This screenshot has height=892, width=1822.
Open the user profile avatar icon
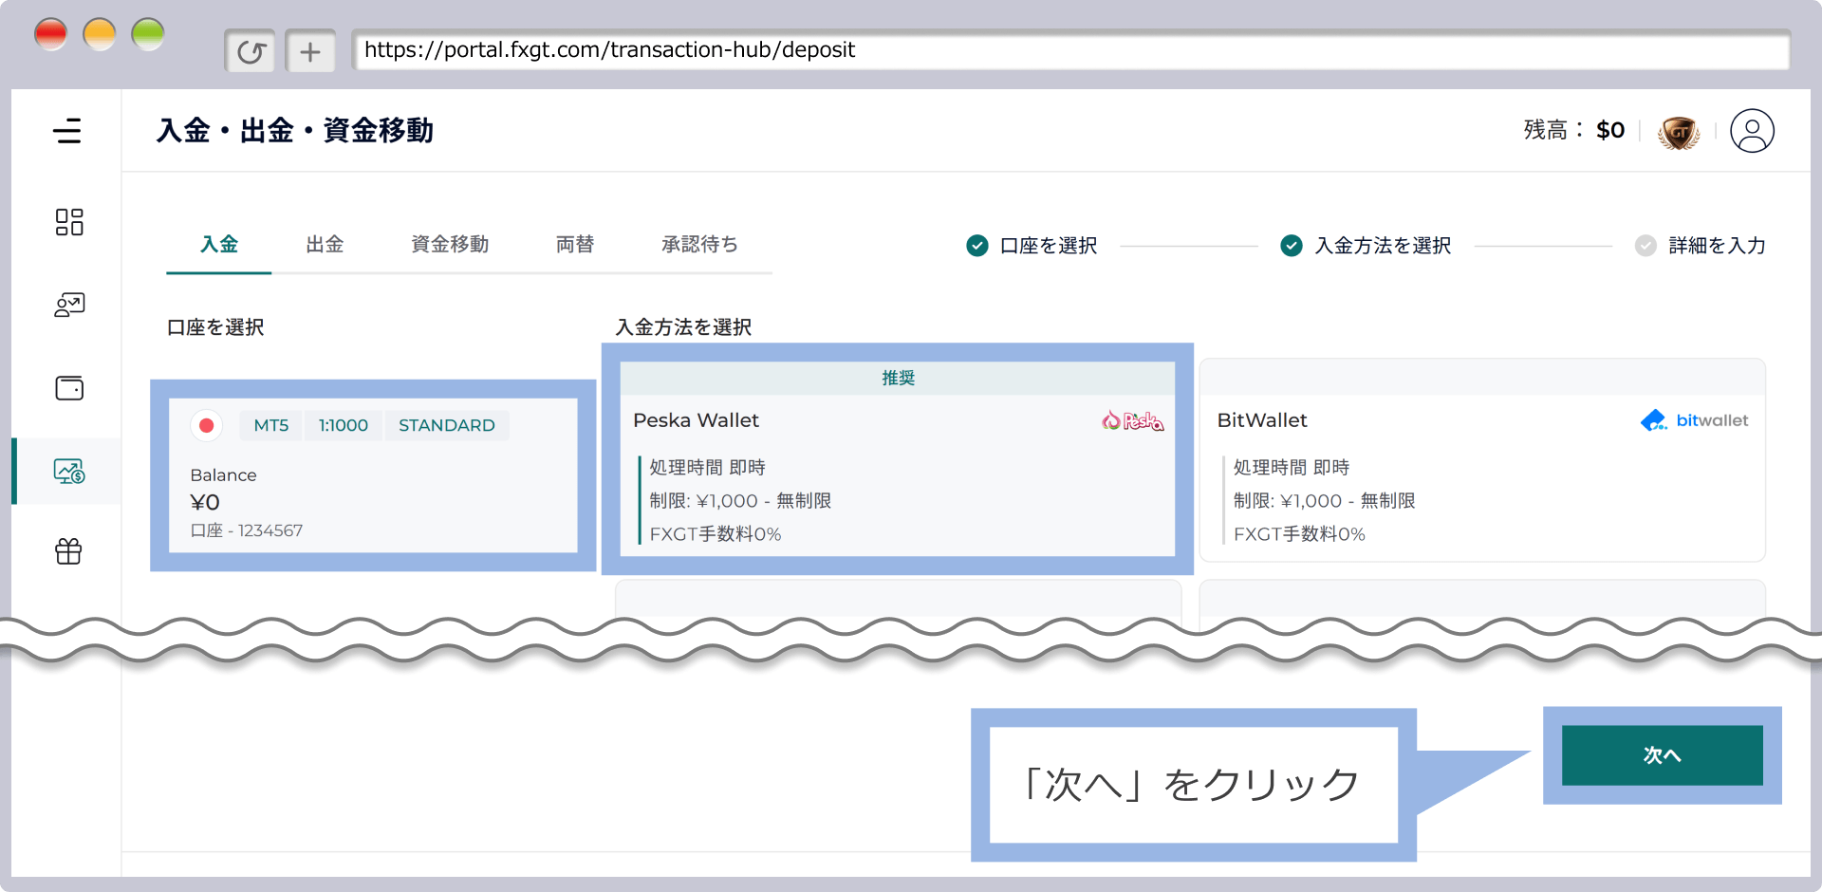click(1752, 131)
